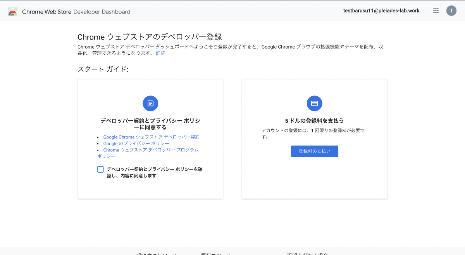Click the スタート ガイド: heading
The width and height of the screenshot is (465, 255).
103,69
